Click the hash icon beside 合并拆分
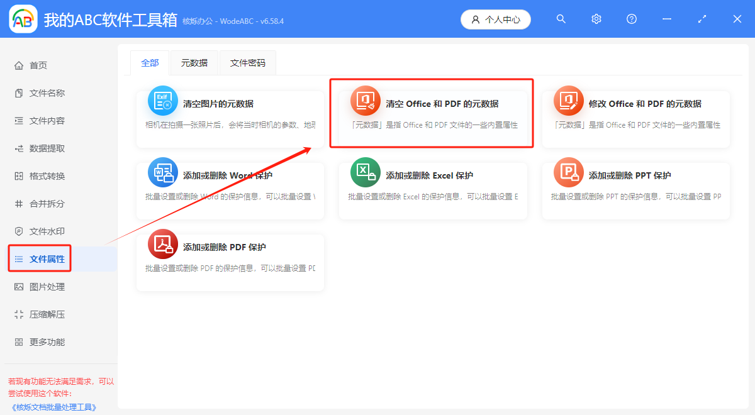755x415 pixels. 19,204
